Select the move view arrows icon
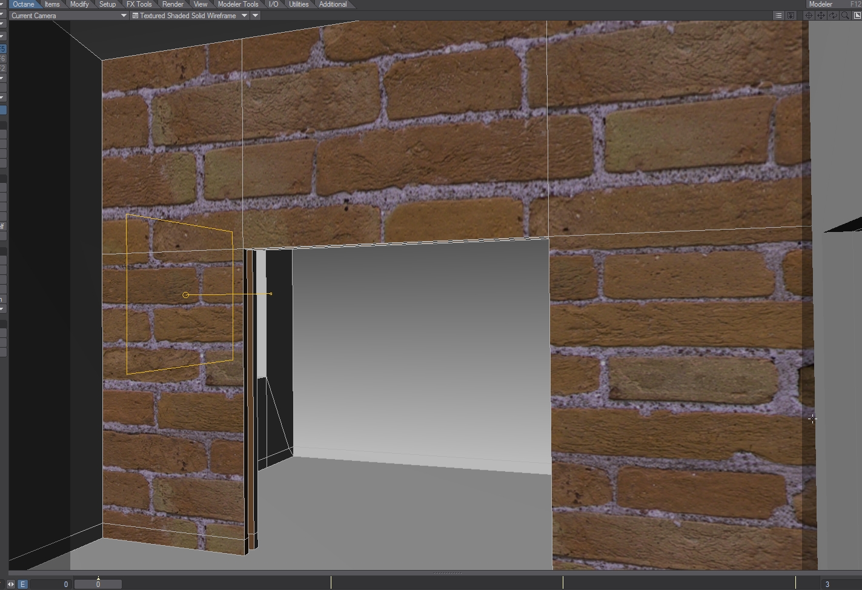The width and height of the screenshot is (862, 590). 821,16
